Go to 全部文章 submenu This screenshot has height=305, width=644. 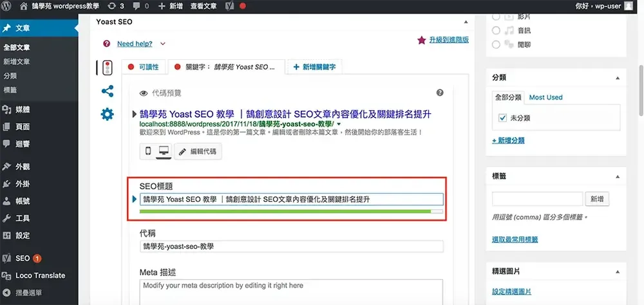click(17, 47)
